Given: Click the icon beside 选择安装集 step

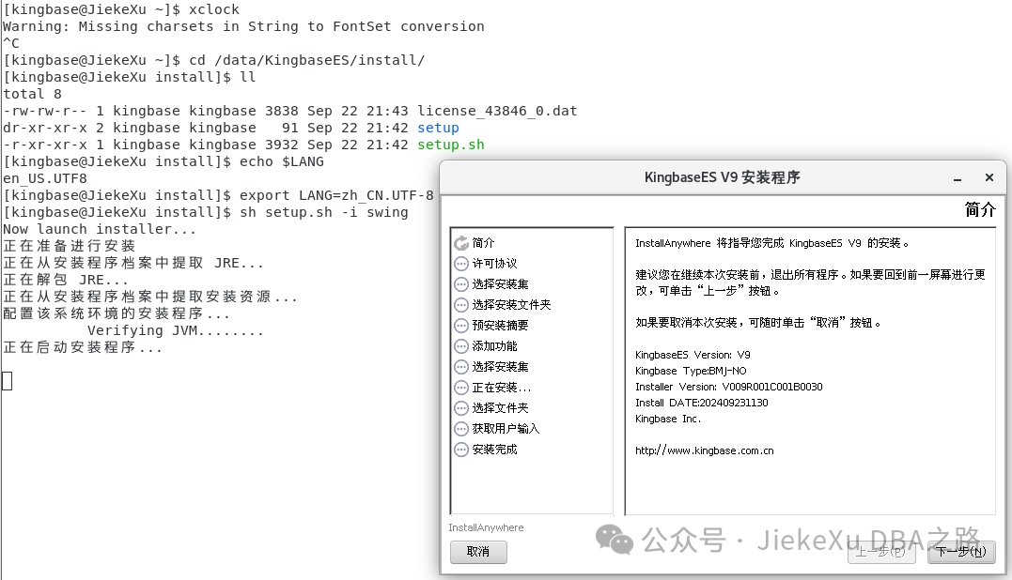Looking at the screenshot, I should pyautogui.click(x=461, y=283).
